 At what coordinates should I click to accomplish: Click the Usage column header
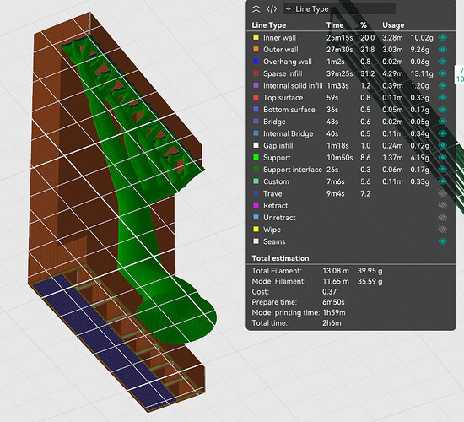tap(393, 25)
